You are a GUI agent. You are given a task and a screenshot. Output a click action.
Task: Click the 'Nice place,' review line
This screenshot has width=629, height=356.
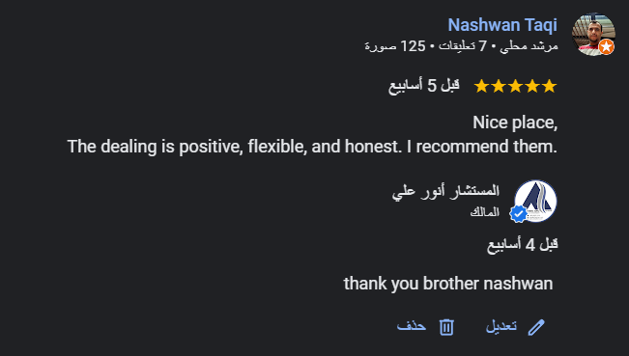click(515, 123)
